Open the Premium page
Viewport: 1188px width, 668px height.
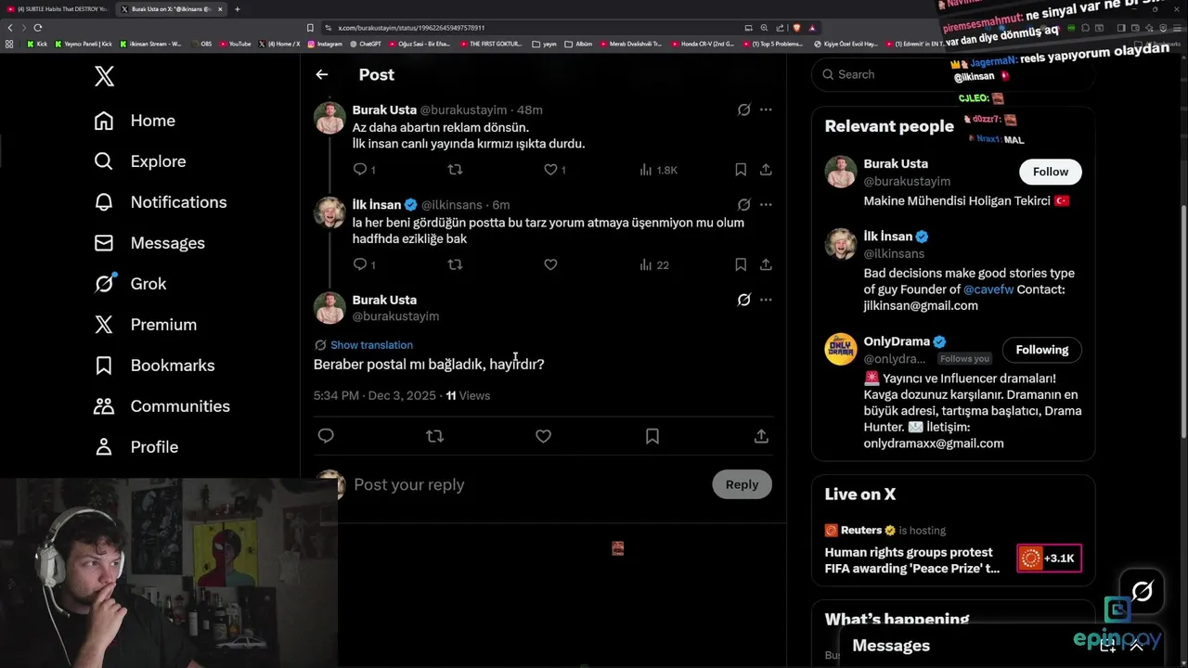pyautogui.click(x=146, y=325)
